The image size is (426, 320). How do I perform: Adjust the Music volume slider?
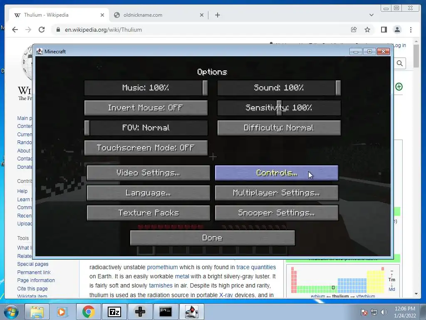[146, 88]
